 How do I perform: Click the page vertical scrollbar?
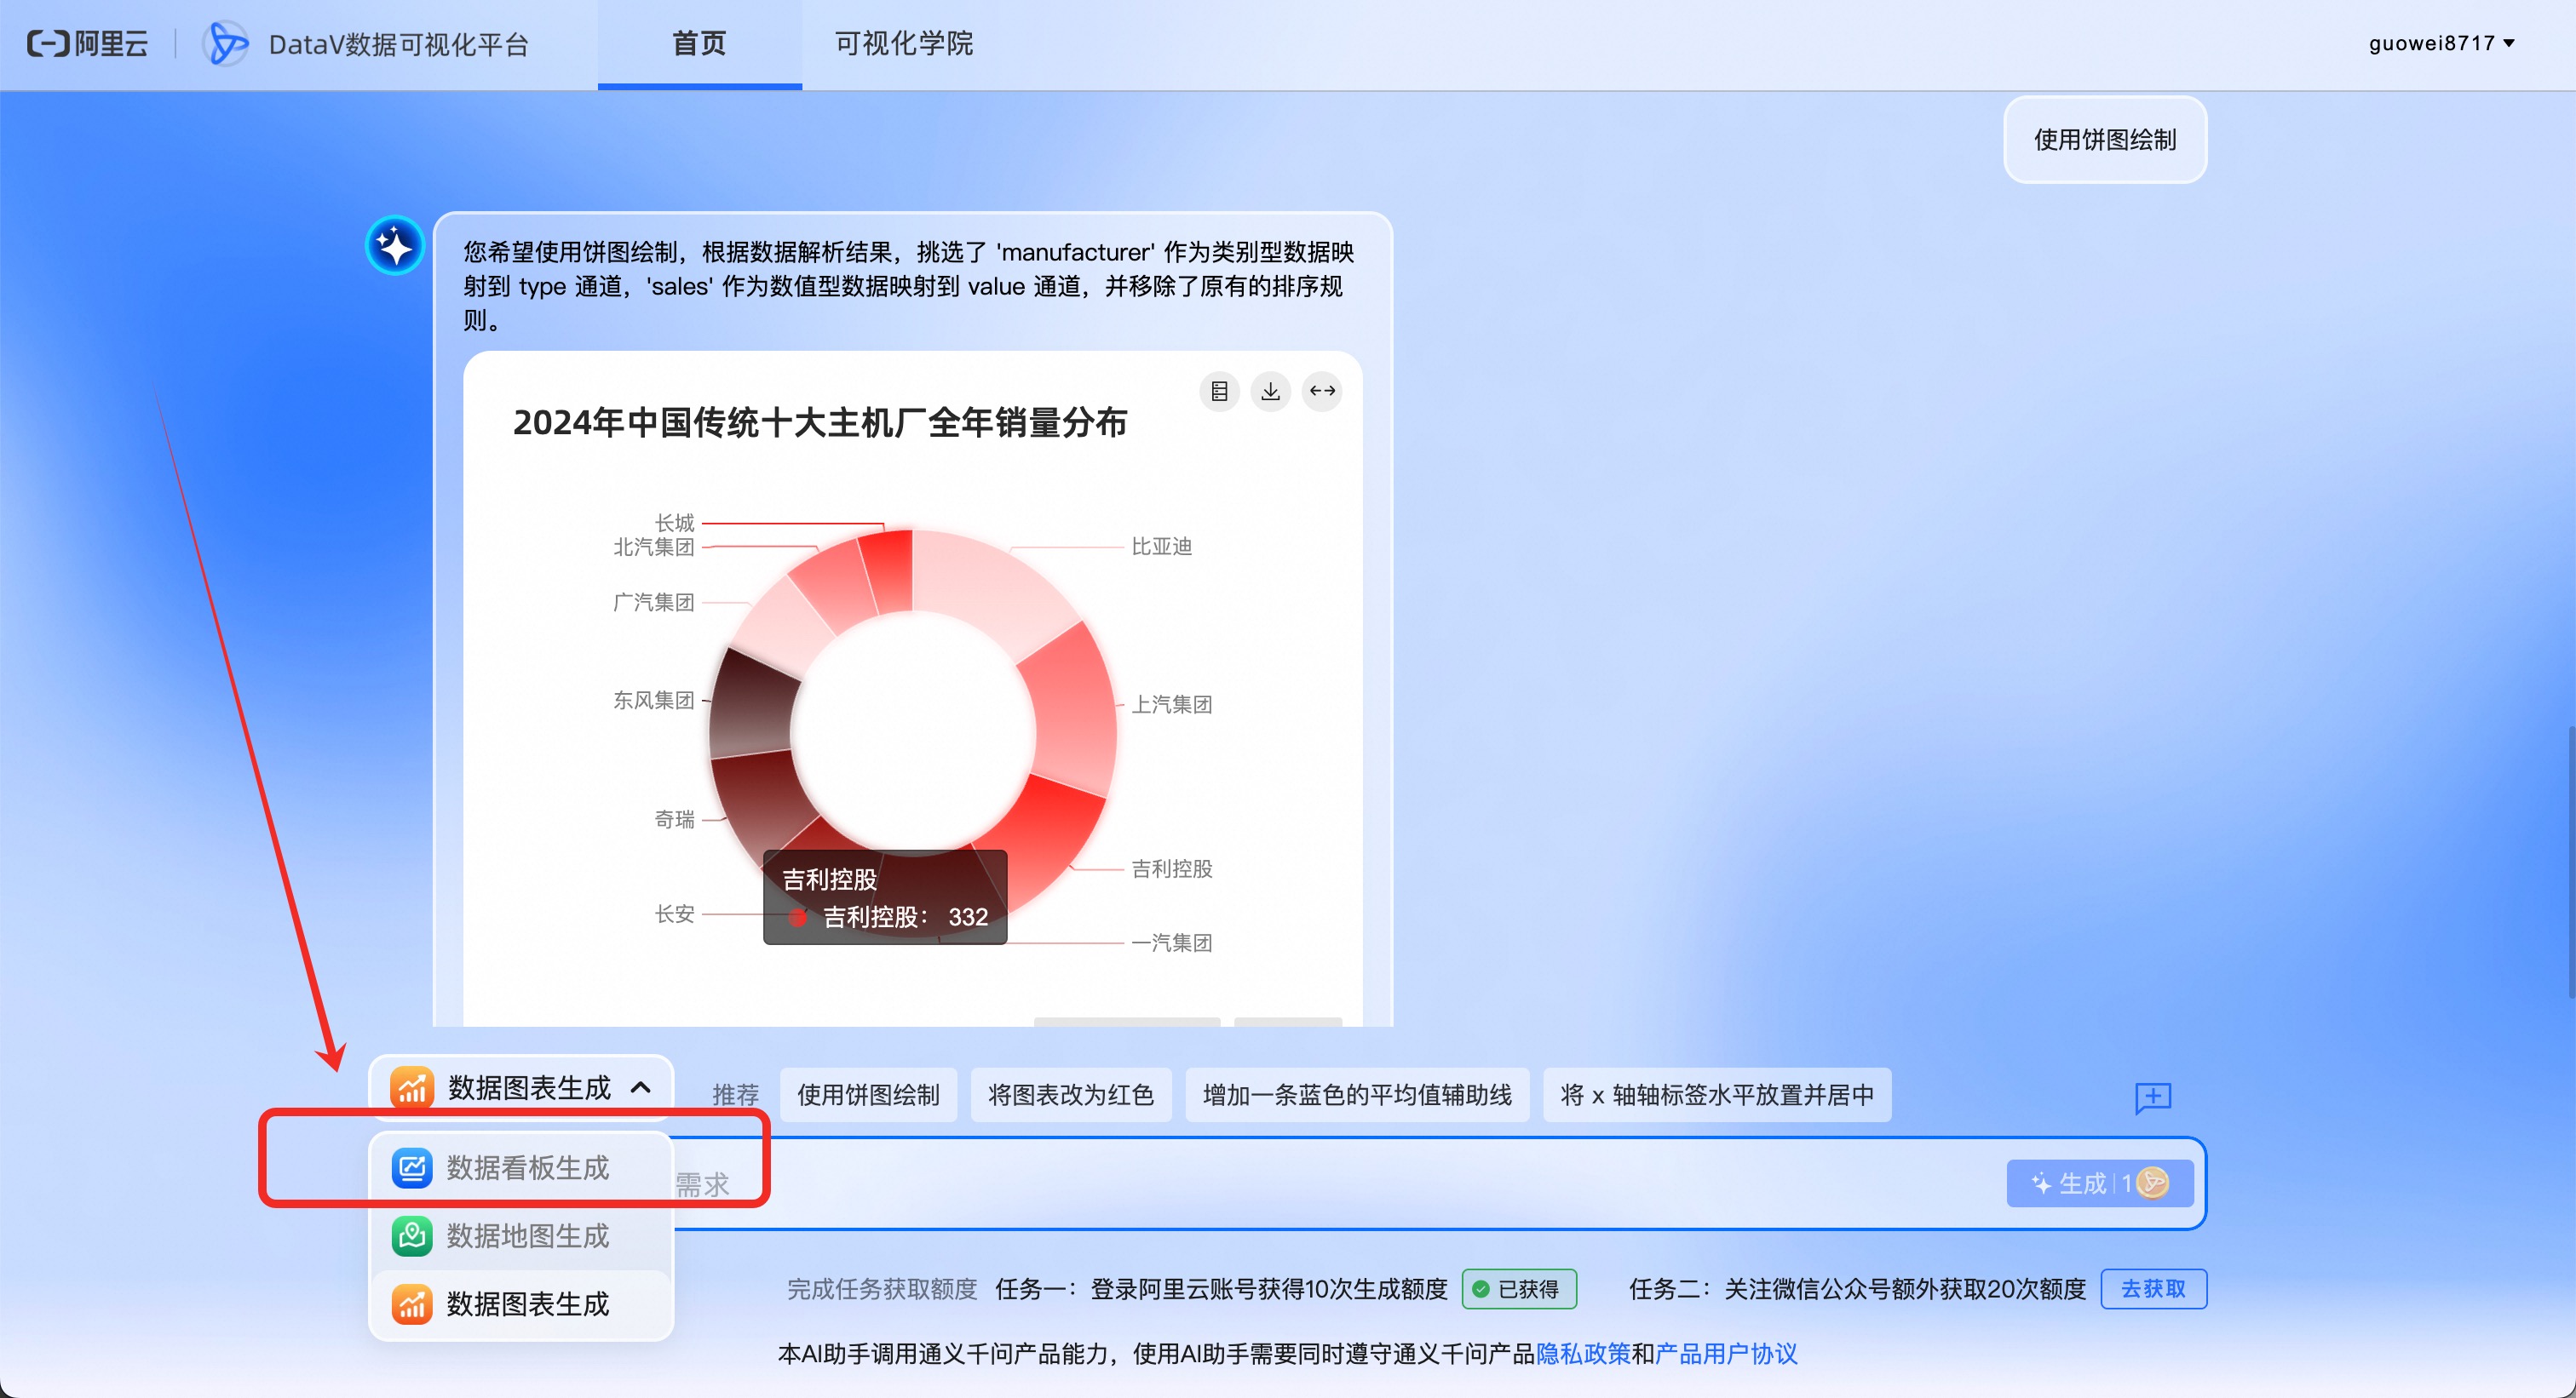point(2570,862)
